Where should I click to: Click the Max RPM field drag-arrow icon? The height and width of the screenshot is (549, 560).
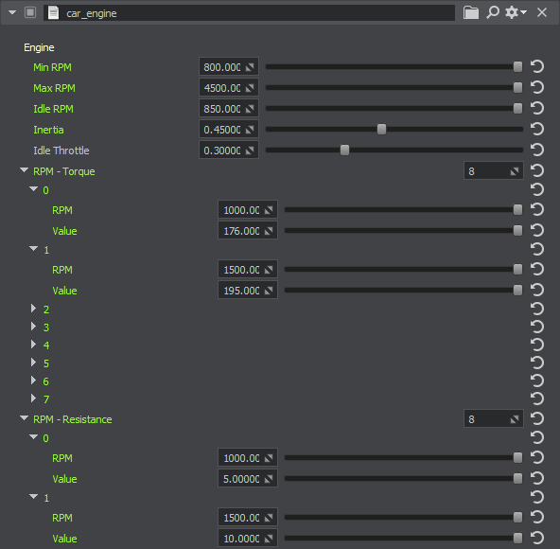coord(250,88)
